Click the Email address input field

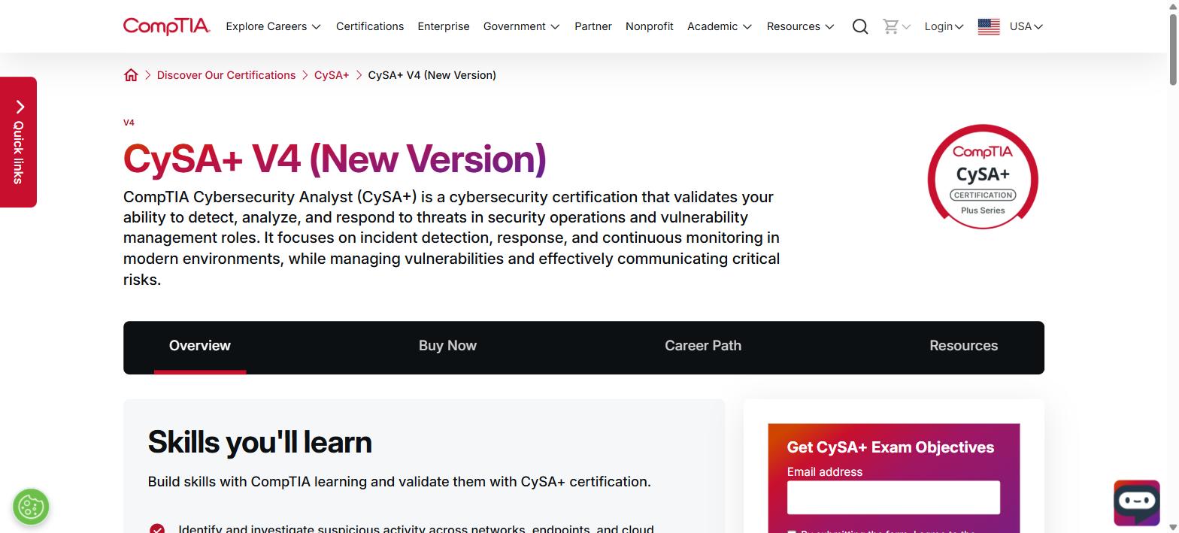tap(893, 498)
